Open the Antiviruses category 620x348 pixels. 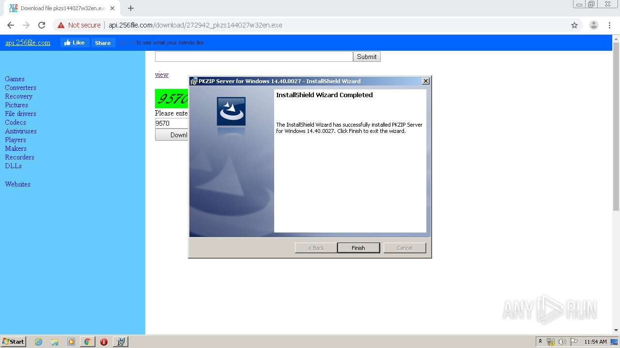(x=21, y=131)
